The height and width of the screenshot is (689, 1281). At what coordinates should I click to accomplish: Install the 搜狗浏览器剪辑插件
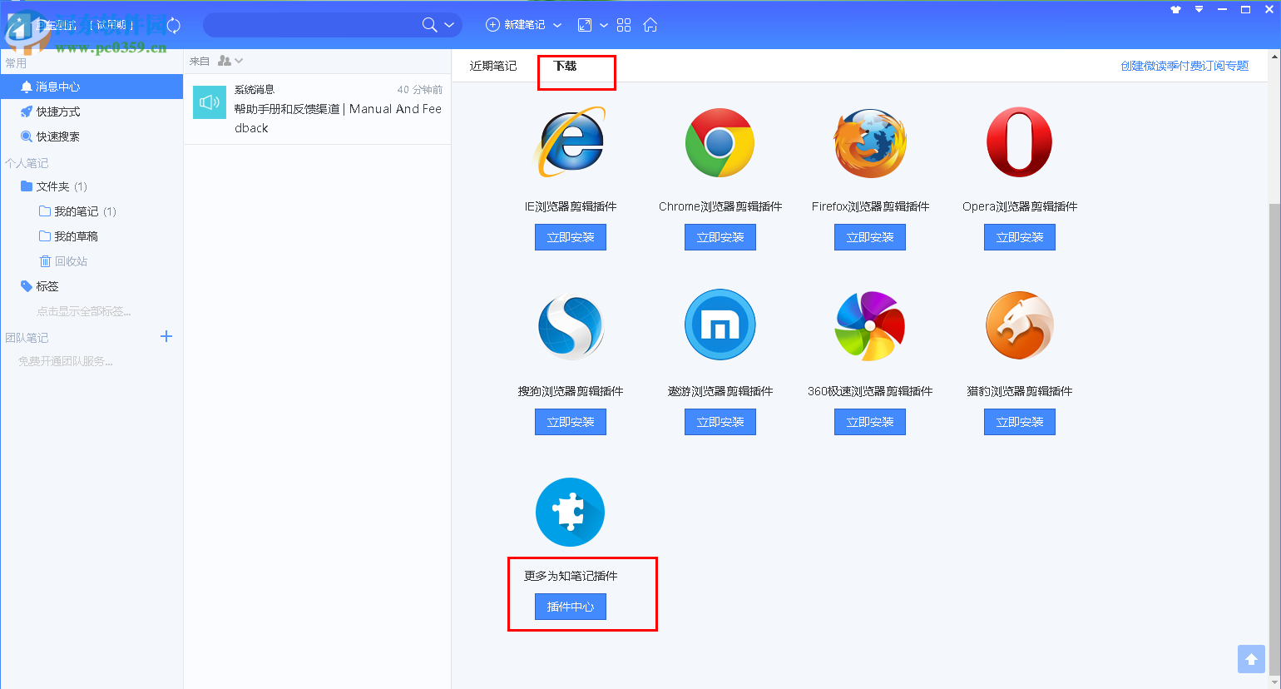(571, 422)
